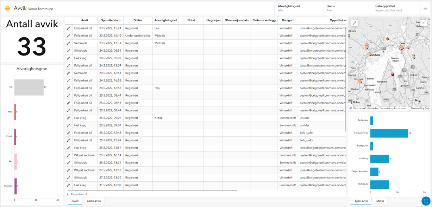
Task: Open the map tools wrench button
Action: click(x=355, y=23)
